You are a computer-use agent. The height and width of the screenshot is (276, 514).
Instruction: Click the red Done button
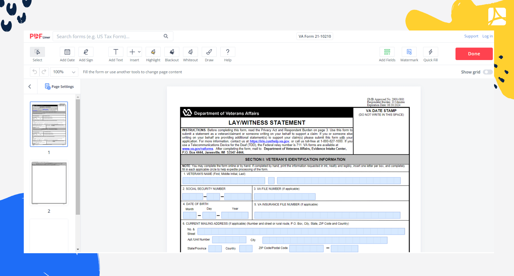[474, 54]
